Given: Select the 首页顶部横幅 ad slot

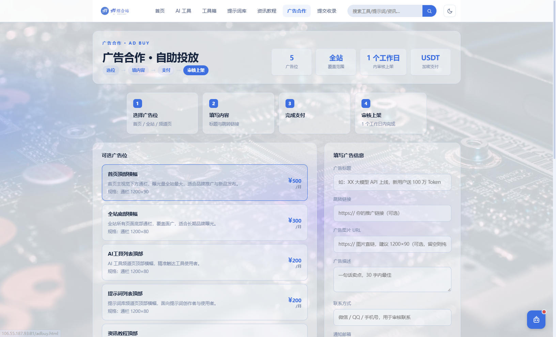Looking at the screenshot, I should click(205, 183).
